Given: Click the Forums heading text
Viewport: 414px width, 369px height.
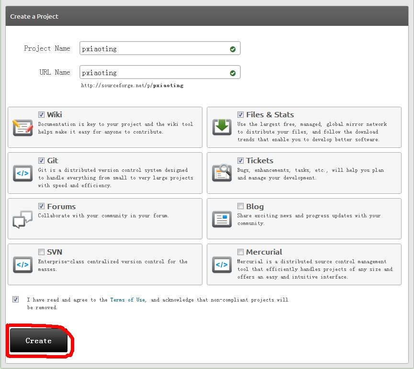Looking at the screenshot, I should click(x=61, y=206).
